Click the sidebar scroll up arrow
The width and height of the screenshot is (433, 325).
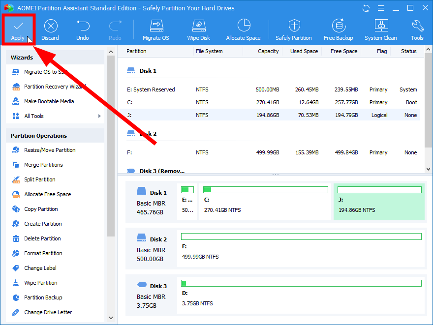point(111,52)
